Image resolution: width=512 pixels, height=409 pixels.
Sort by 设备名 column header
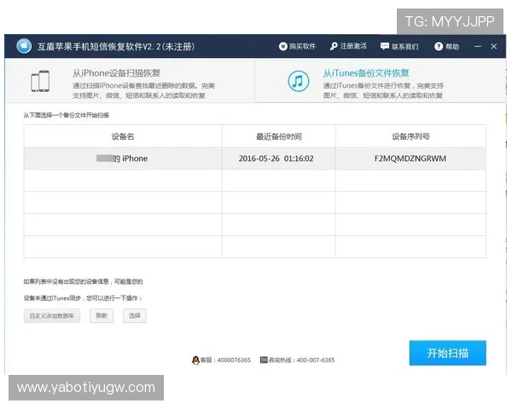click(x=123, y=136)
